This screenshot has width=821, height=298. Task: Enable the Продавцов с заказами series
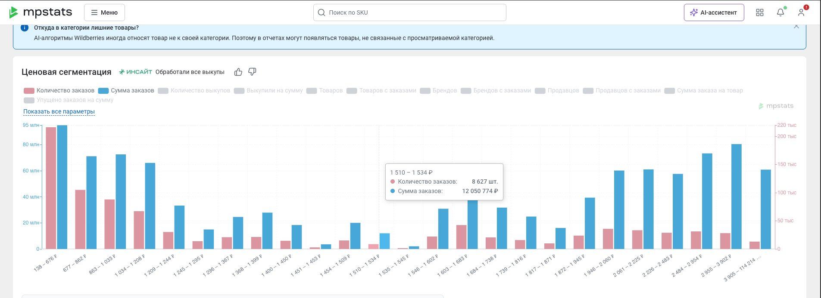tap(621, 91)
